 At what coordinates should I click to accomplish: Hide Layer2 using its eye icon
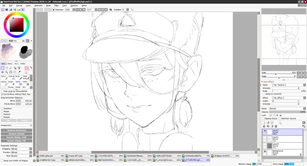coord(265,131)
